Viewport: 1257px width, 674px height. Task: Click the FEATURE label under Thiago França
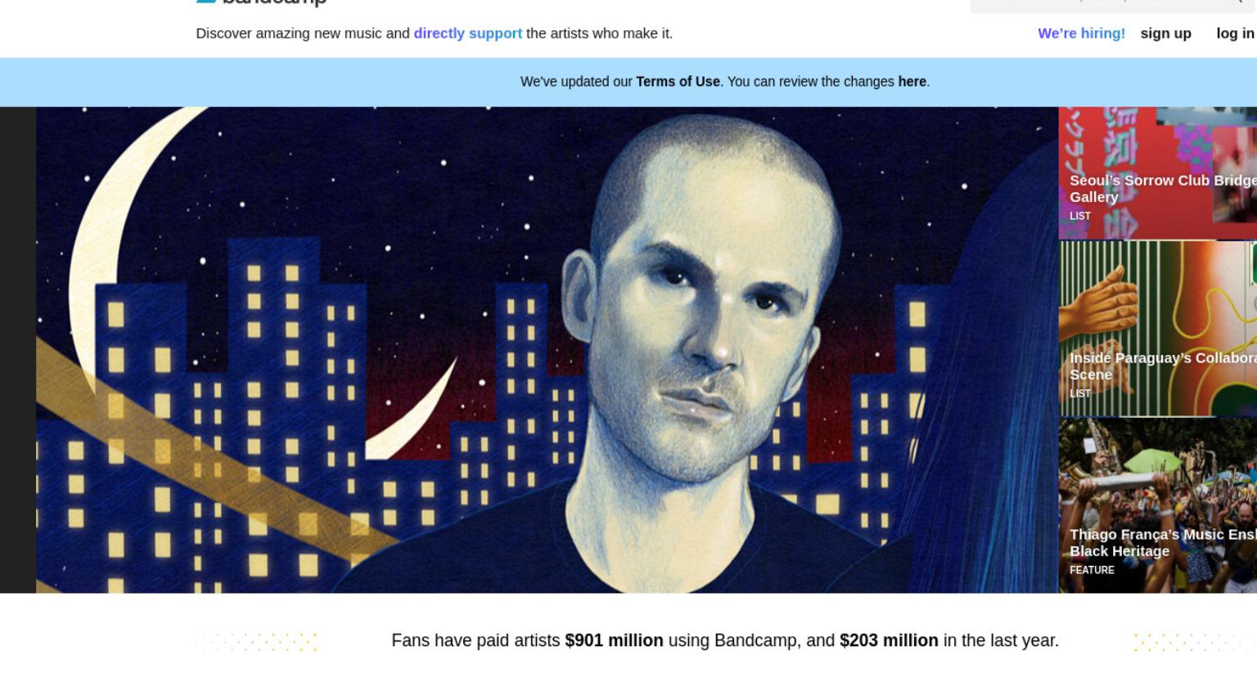coord(1092,570)
